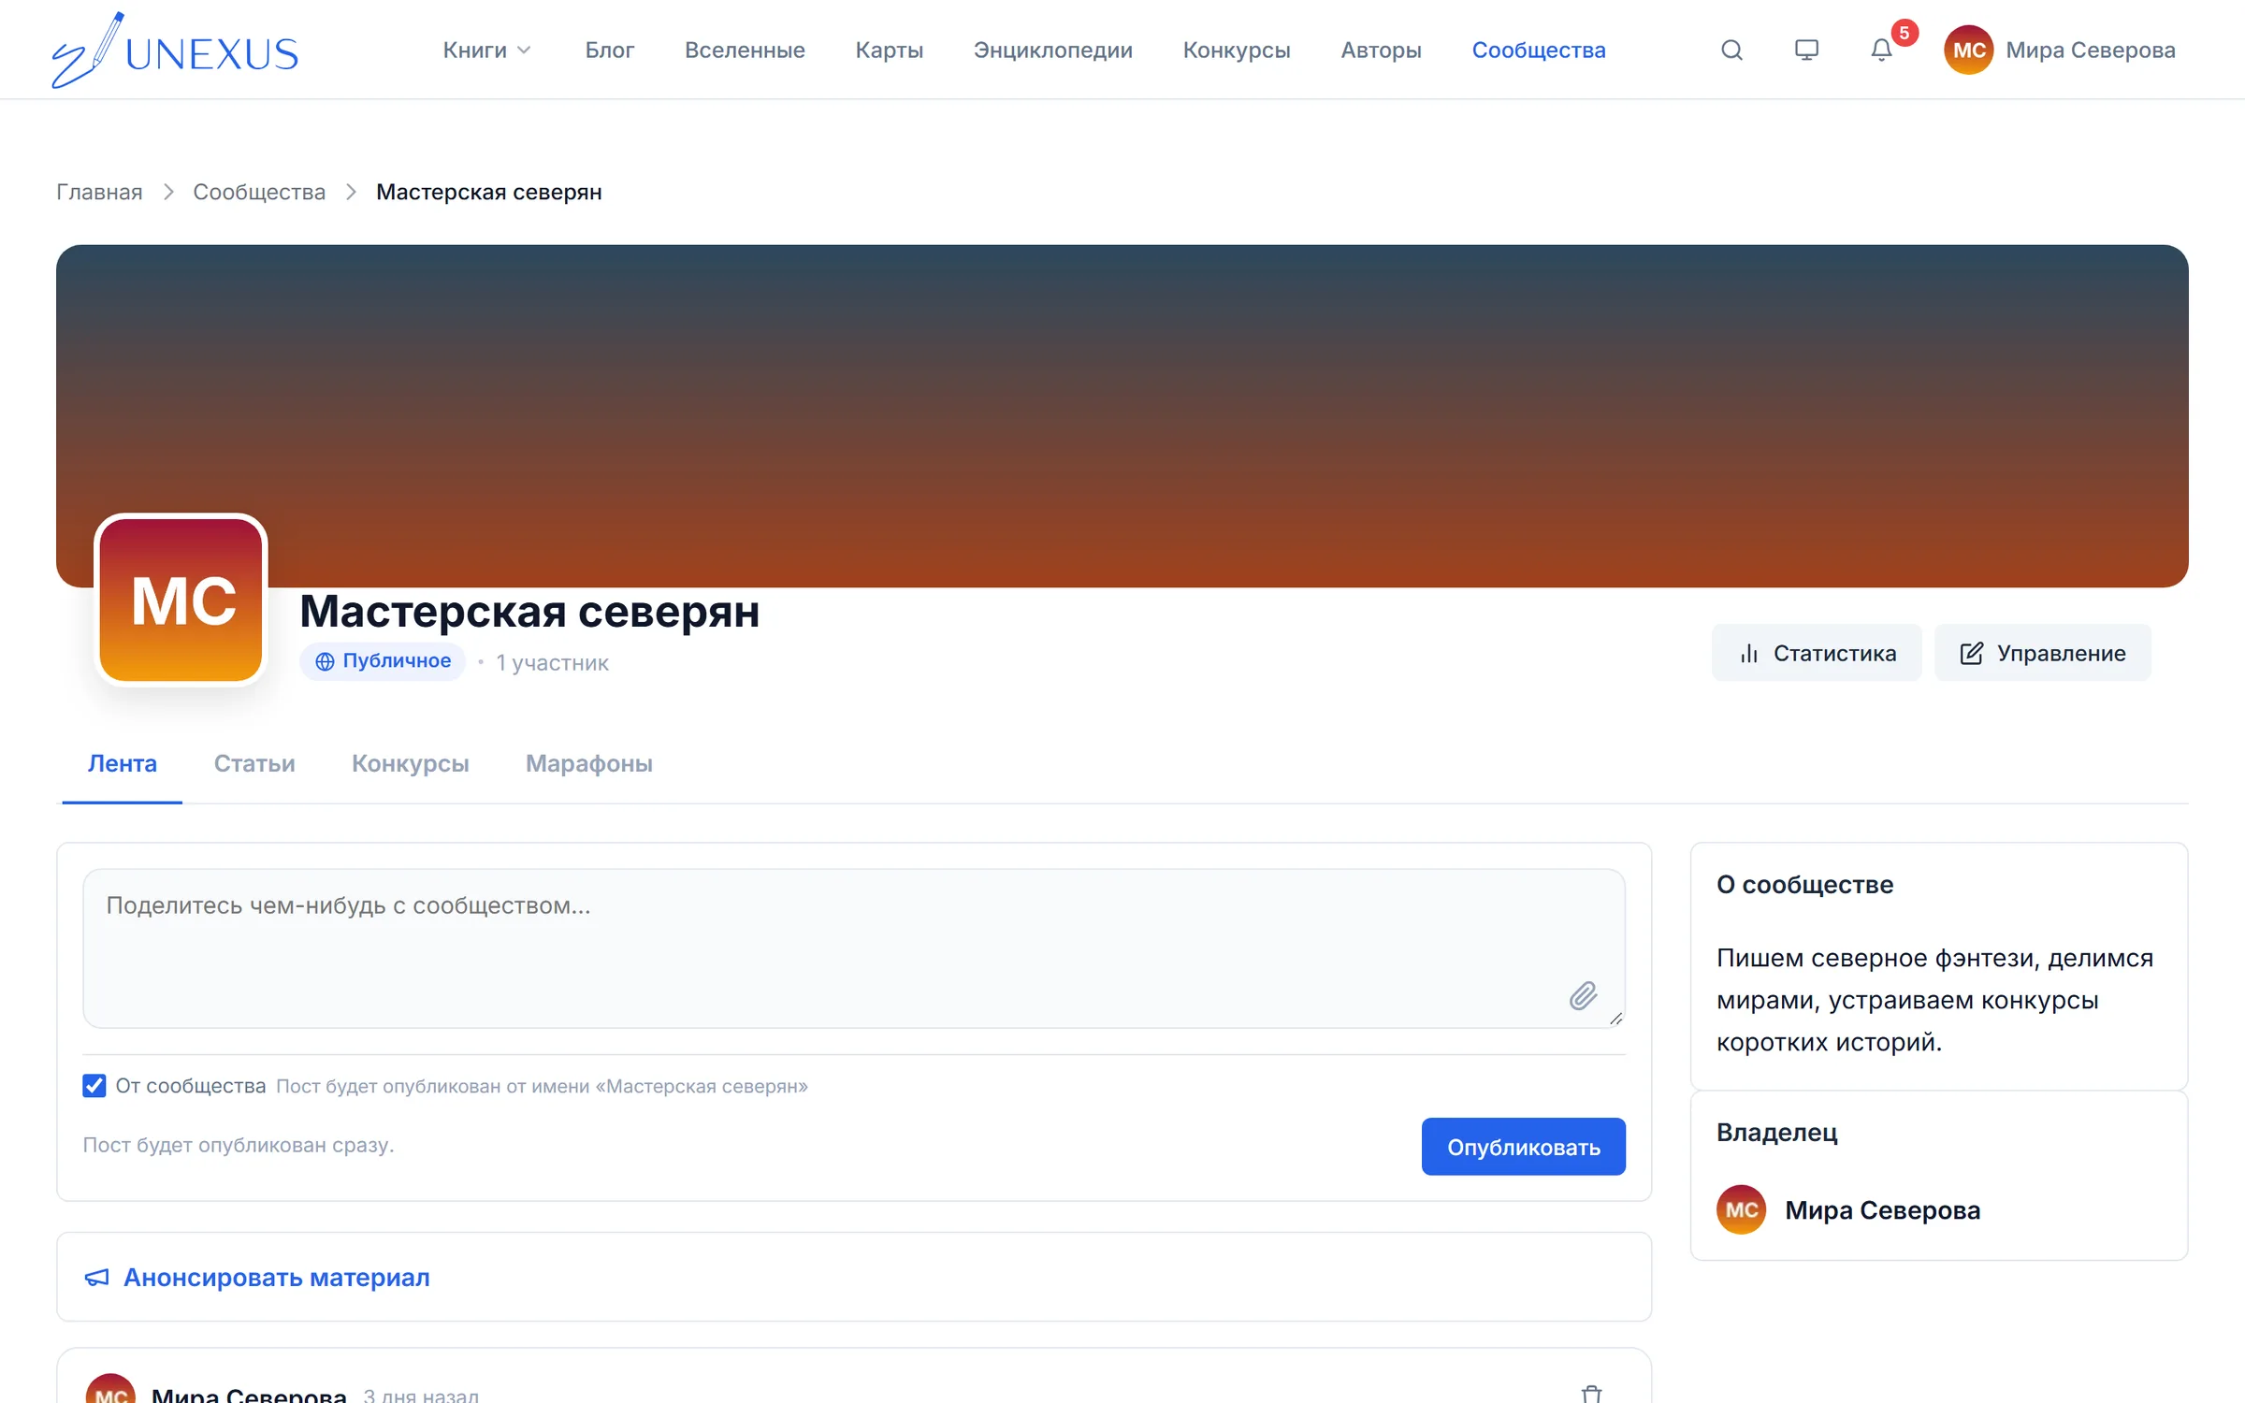Viewport: 2245px width, 1403px height.
Task: Click the paperclip attach icon in post box
Action: [x=1583, y=995]
